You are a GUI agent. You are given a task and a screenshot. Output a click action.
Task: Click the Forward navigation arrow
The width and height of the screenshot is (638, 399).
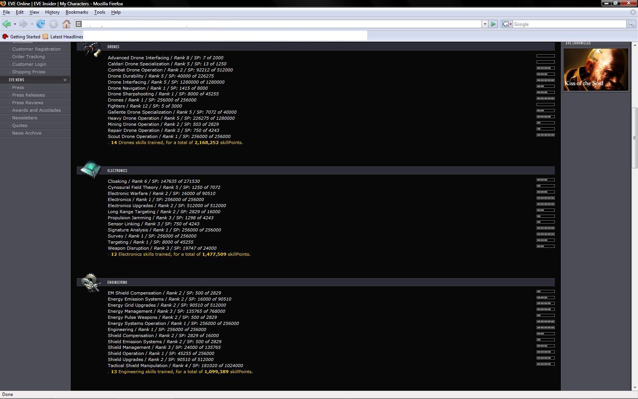pyautogui.click(x=23, y=24)
